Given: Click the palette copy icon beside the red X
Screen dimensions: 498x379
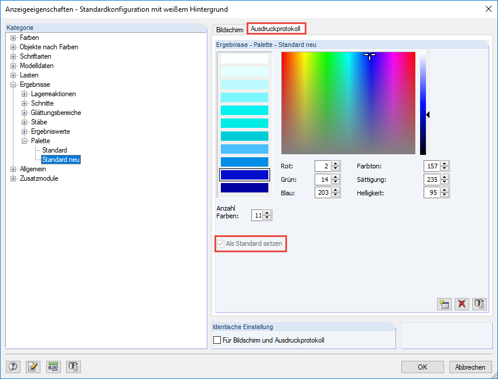Looking at the screenshot, I should [x=480, y=304].
